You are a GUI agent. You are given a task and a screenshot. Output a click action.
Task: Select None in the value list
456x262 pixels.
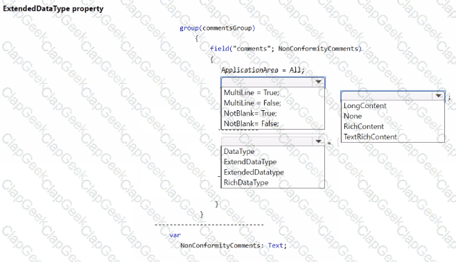point(353,116)
